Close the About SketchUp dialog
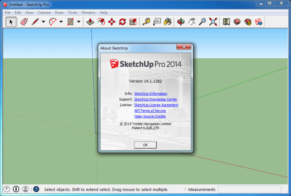This screenshot has height=196, width=291. point(184,47)
